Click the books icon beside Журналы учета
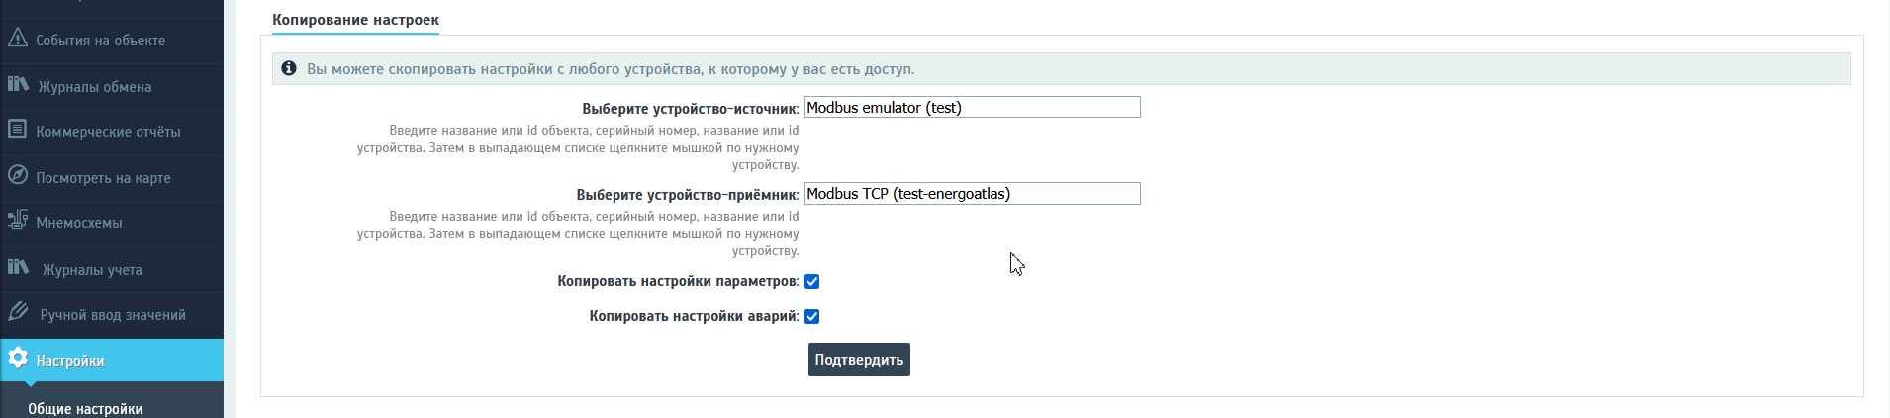The width and height of the screenshot is (1890, 418). coord(18,267)
